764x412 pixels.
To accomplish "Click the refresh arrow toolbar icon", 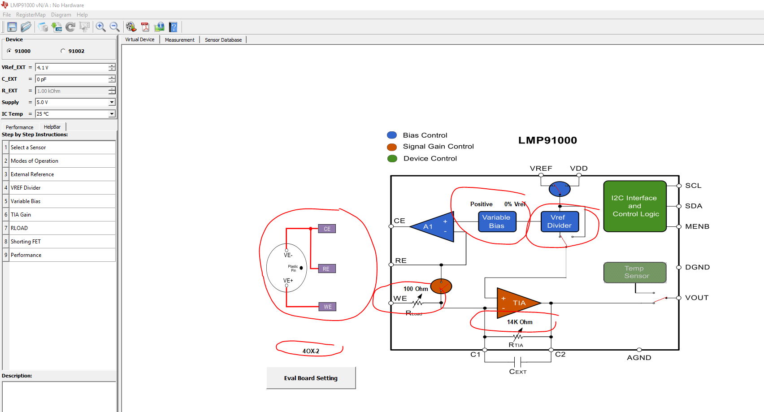I will click(x=70, y=27).
